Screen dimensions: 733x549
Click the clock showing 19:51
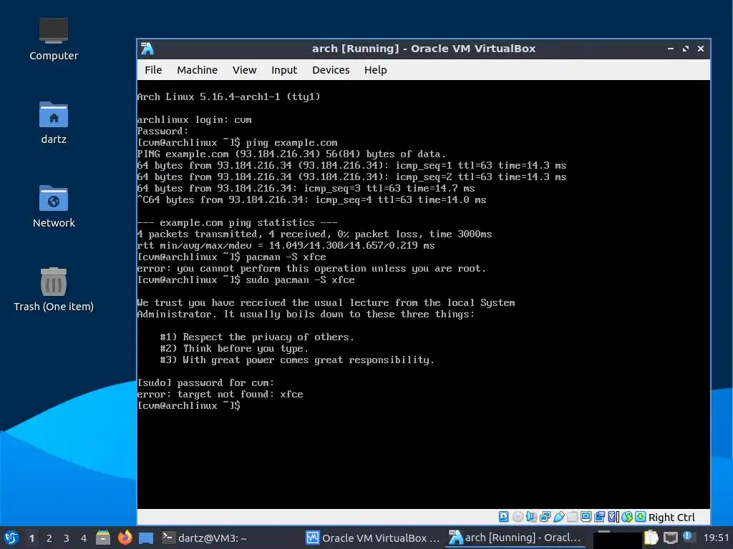[716, 538]
